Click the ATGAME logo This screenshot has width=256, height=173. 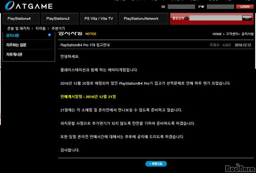(29, 6)
